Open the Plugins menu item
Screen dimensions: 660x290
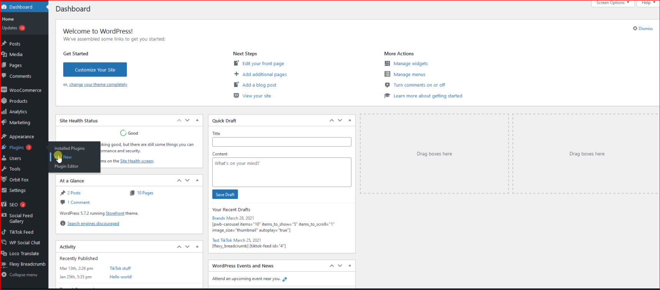click(x=16, y=147)
